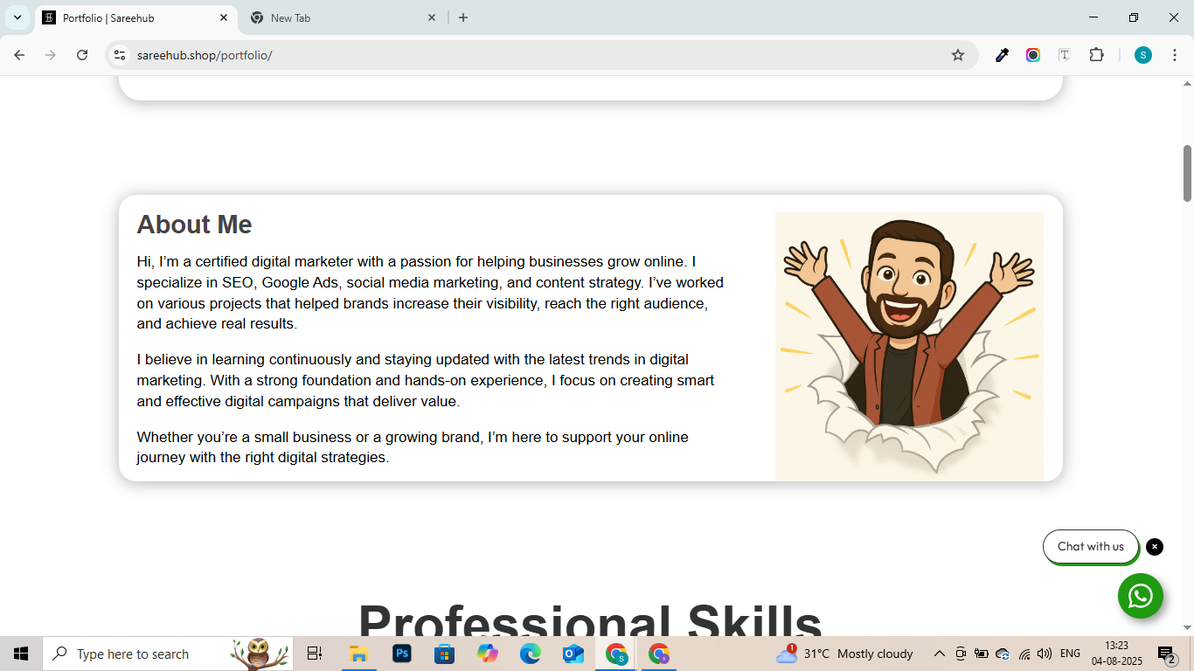Open Chrome's three-dot menu
The image size is (1194, 671).
tap(1175, 55)
